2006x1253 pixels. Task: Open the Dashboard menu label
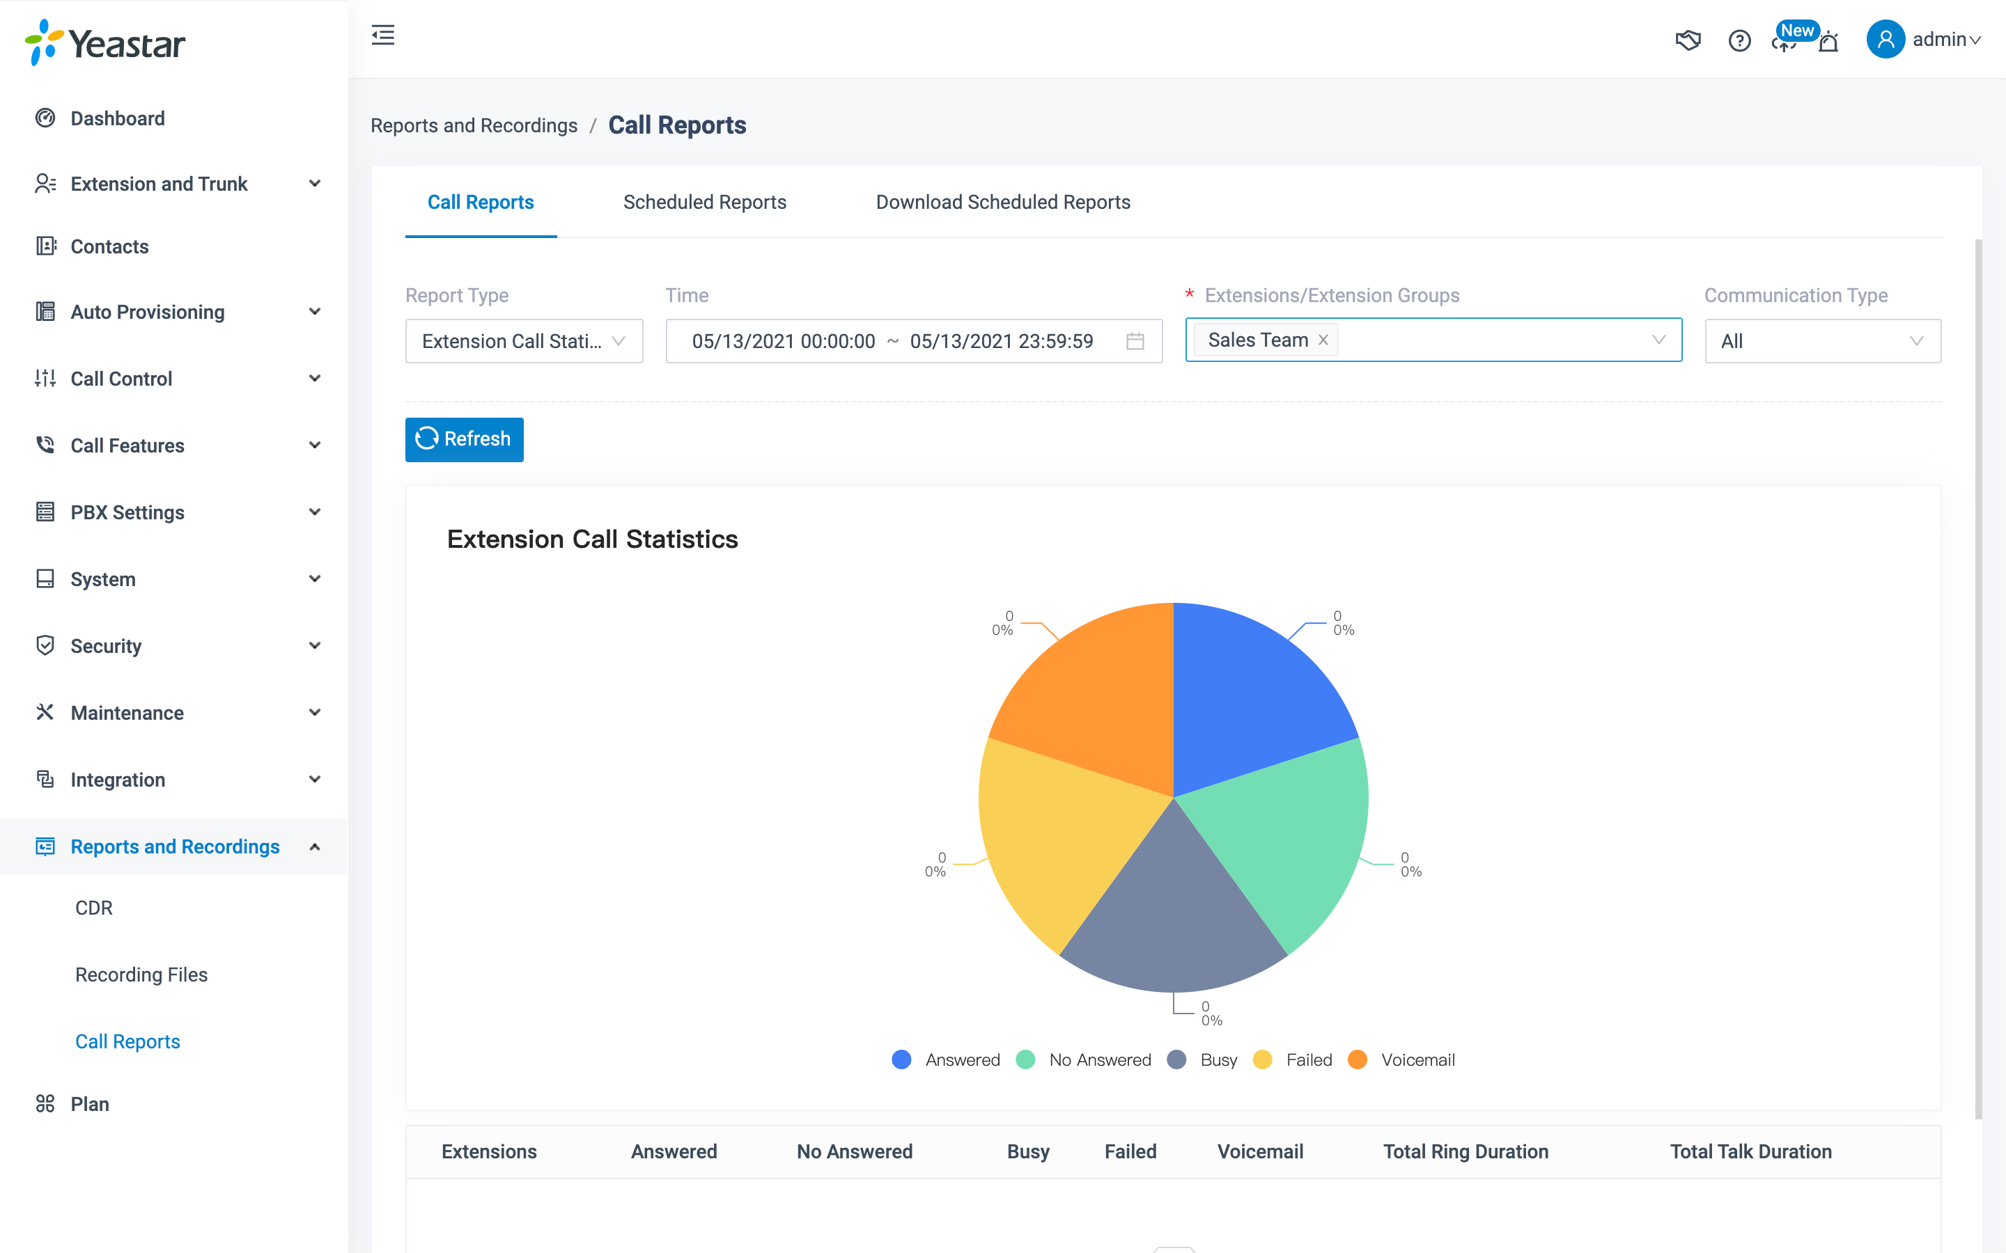(118, 118)
